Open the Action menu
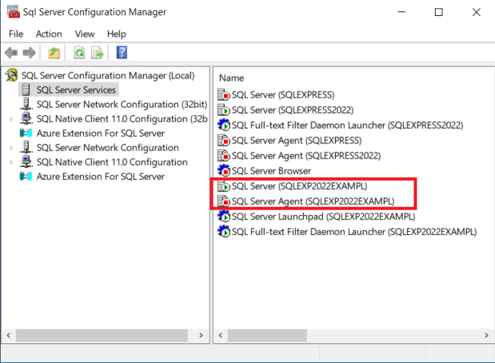Viewport: 495px width, 363px height. click(x=49, y=34)
